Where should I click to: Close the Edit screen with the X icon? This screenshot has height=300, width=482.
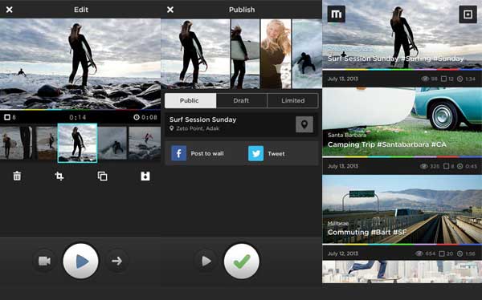click(9, 10)
